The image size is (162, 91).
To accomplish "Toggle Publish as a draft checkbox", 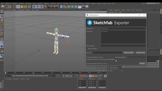I will tap(87, 59).
